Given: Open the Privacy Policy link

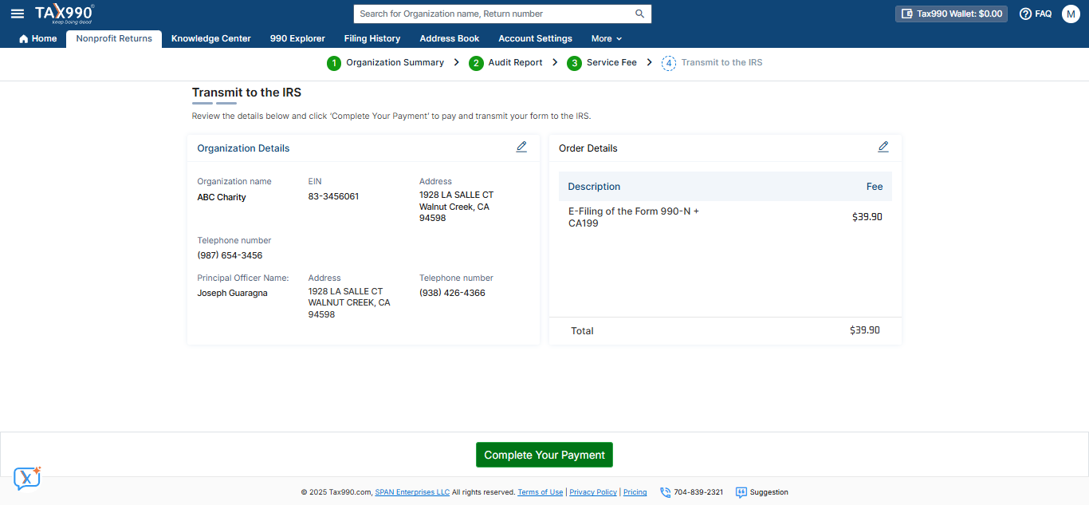Looking at the screenshot, I should [593, 492].
